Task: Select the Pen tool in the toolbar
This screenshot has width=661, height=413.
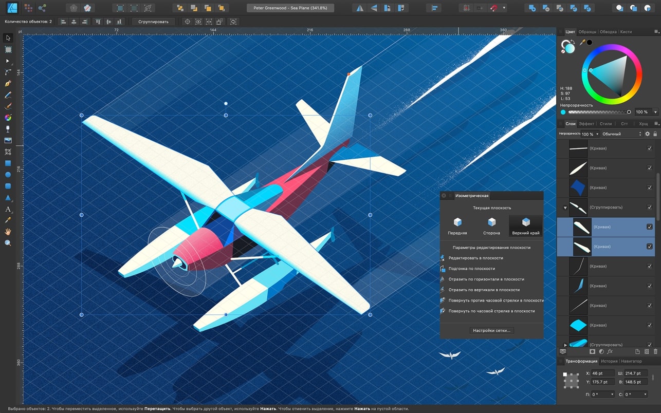Action: (8, 84)
